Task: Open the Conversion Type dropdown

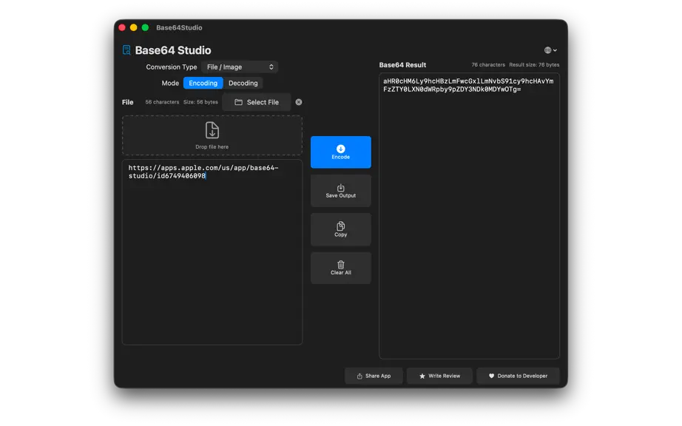Action: (x=240, y=67)
